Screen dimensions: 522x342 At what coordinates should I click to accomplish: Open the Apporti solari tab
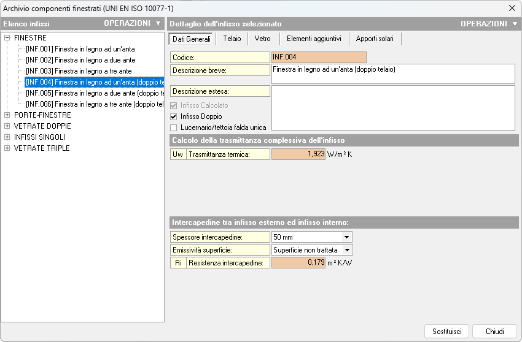[375, 39]
